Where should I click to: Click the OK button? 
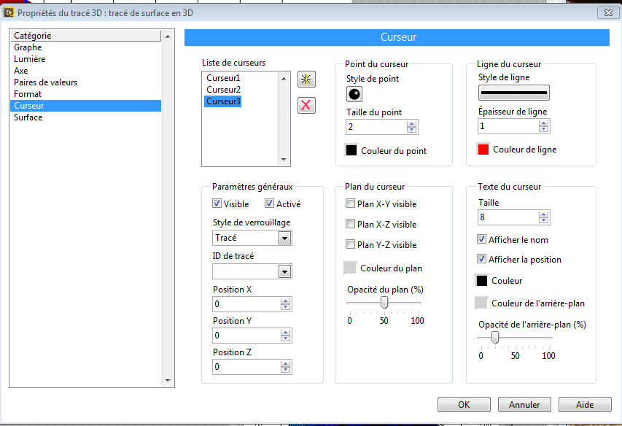[464, 405]
